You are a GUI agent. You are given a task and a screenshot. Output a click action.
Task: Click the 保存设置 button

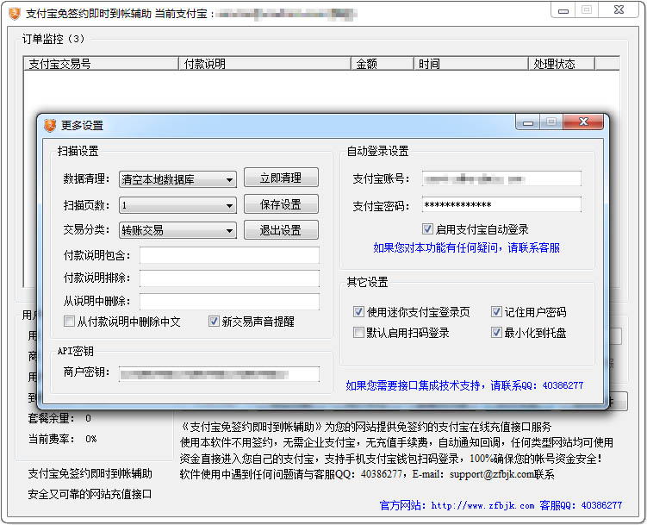(x=281, y=204)
